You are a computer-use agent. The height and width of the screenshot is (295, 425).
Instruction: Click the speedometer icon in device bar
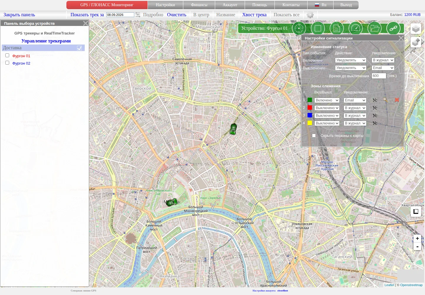(356, 28)
